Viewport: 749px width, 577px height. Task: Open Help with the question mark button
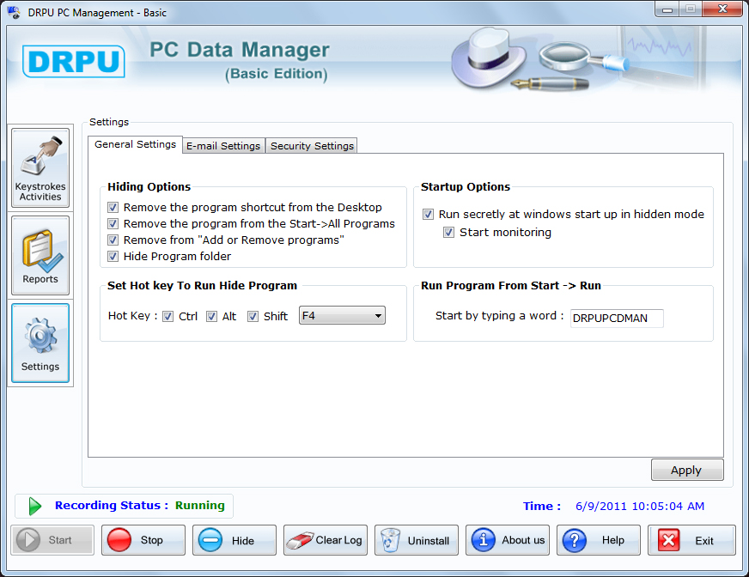(x=600, y=540)
